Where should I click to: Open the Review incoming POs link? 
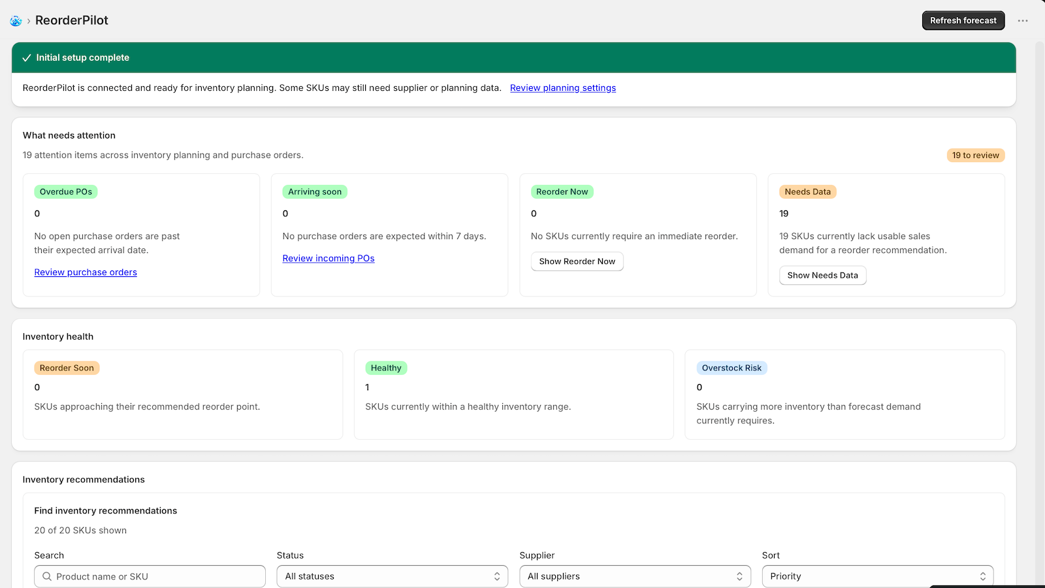point(329,258)
